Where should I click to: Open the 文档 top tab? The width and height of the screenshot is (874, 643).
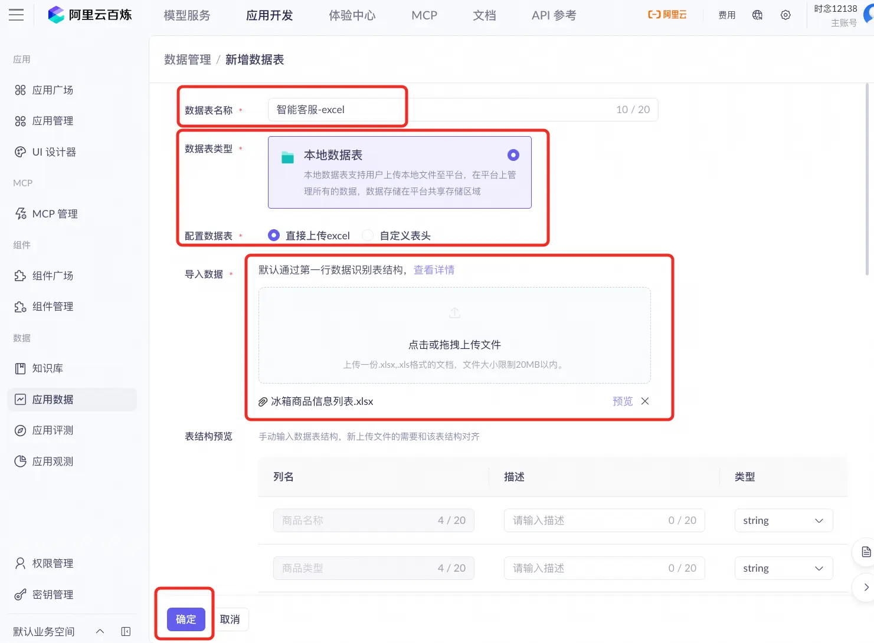click(x=485, y=15)
